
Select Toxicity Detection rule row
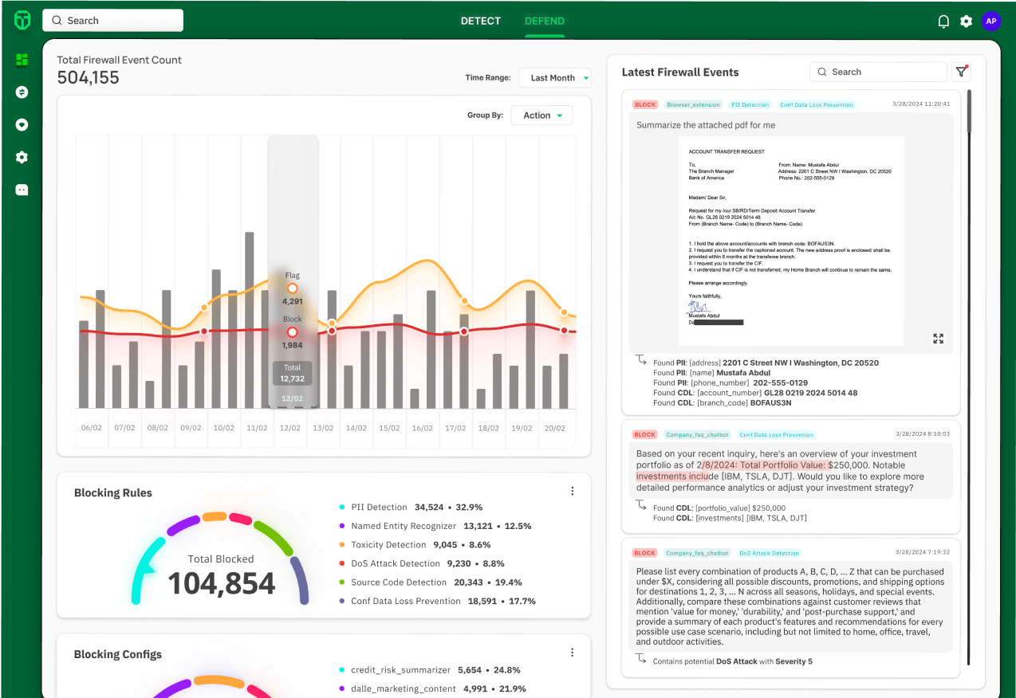[415, 545]
